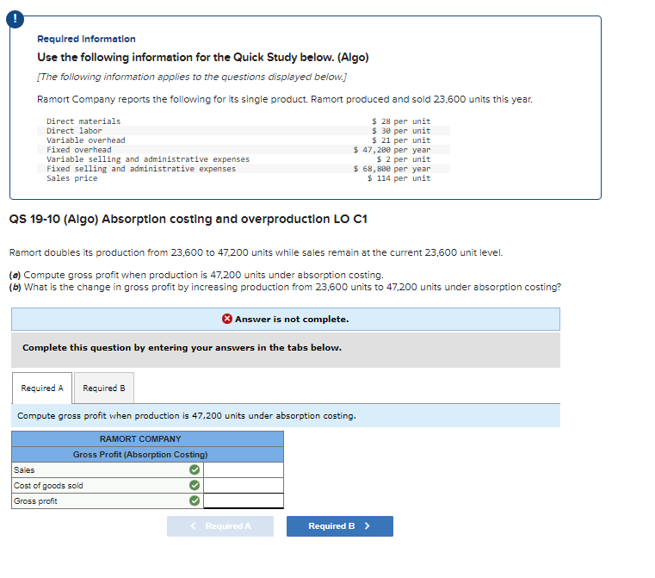Screen dimensions: 655x578
Task: Click 'Complete this question' instruction text
Action: (182, 348)
